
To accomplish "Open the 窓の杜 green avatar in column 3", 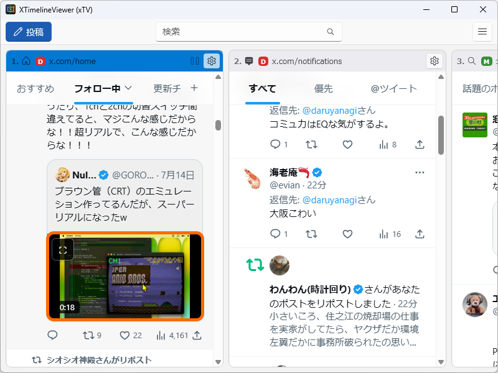I will pos(475,125).
